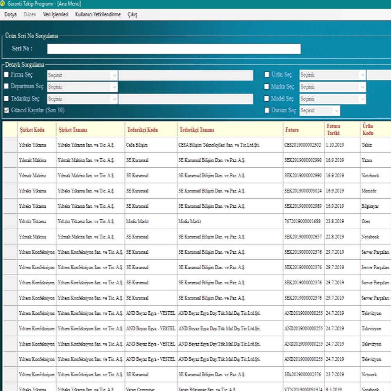This screenshot has height=391, width=391.
Task: Open the Durum Seç dropdown
Action: [336, 111]
